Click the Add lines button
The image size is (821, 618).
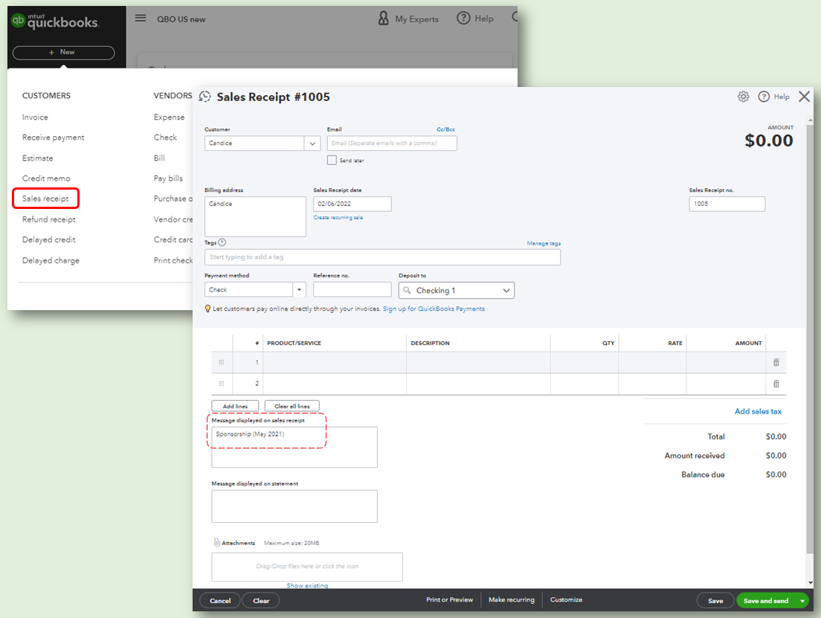235,406
